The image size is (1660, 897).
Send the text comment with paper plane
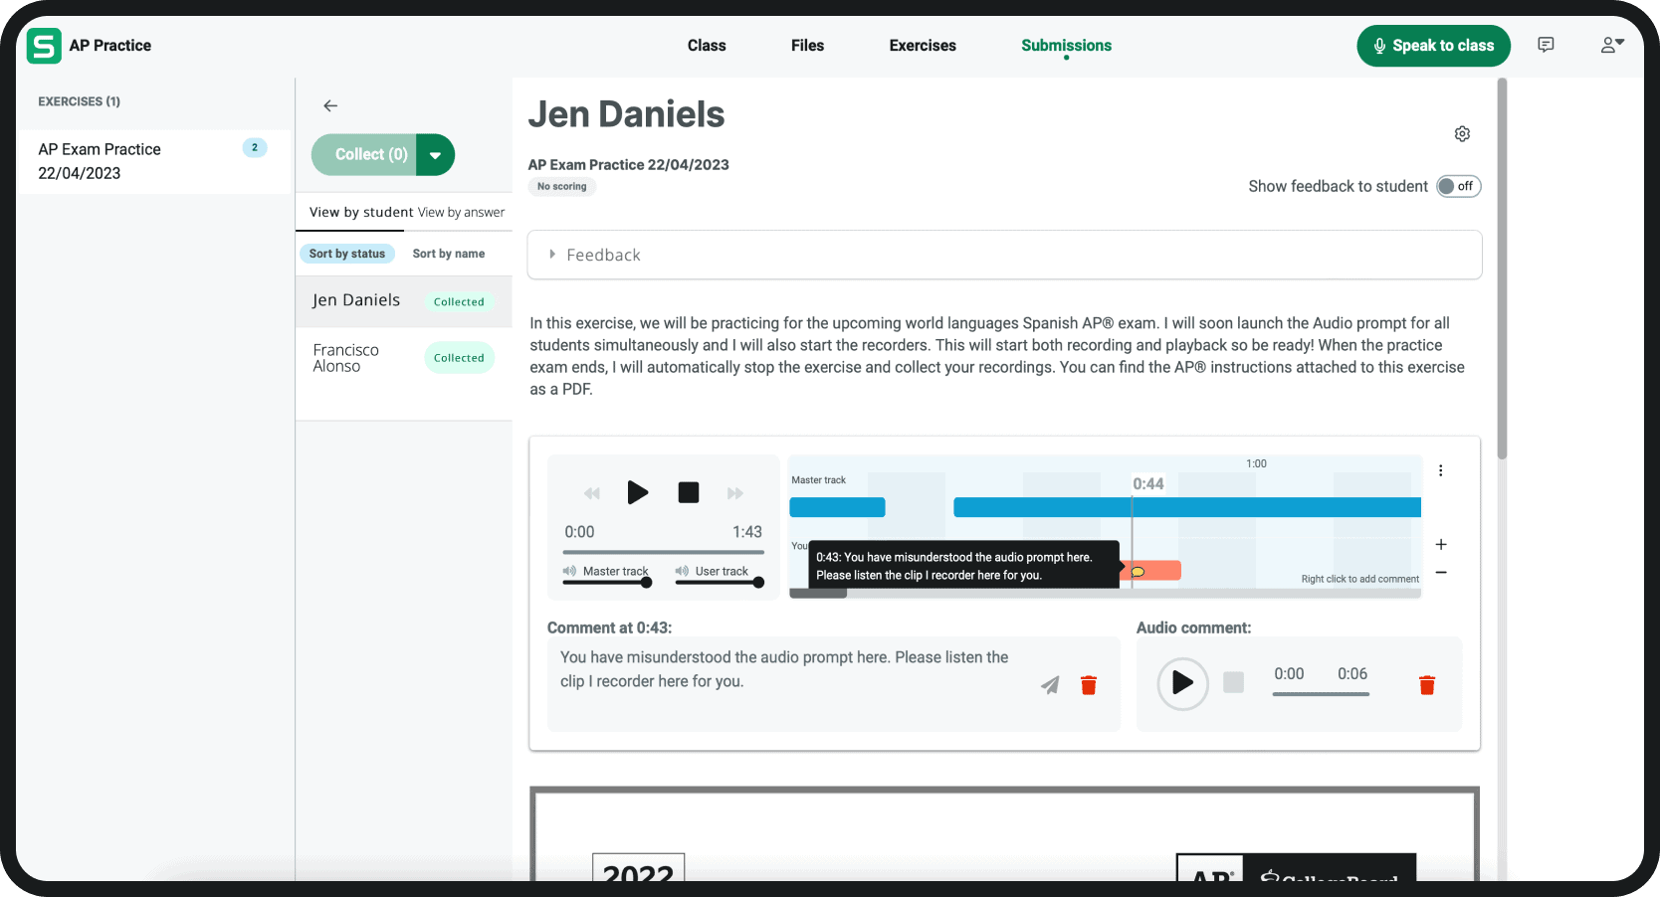1050,685
